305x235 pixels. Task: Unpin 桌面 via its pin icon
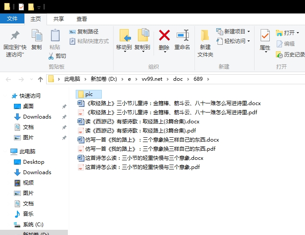(x=64, y=106)
